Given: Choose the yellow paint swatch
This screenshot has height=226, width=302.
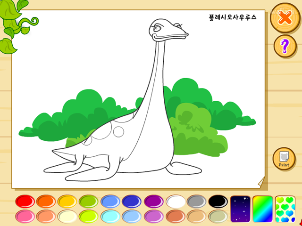Looking at the screenshot, I should point(67,201).
